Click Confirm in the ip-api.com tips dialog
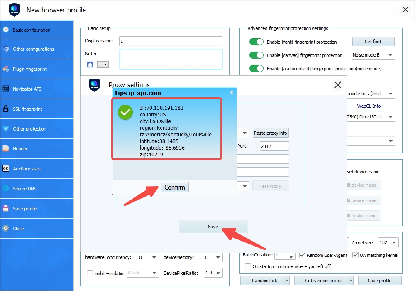Screen dimensions: 415x291 tap(174, 187)
